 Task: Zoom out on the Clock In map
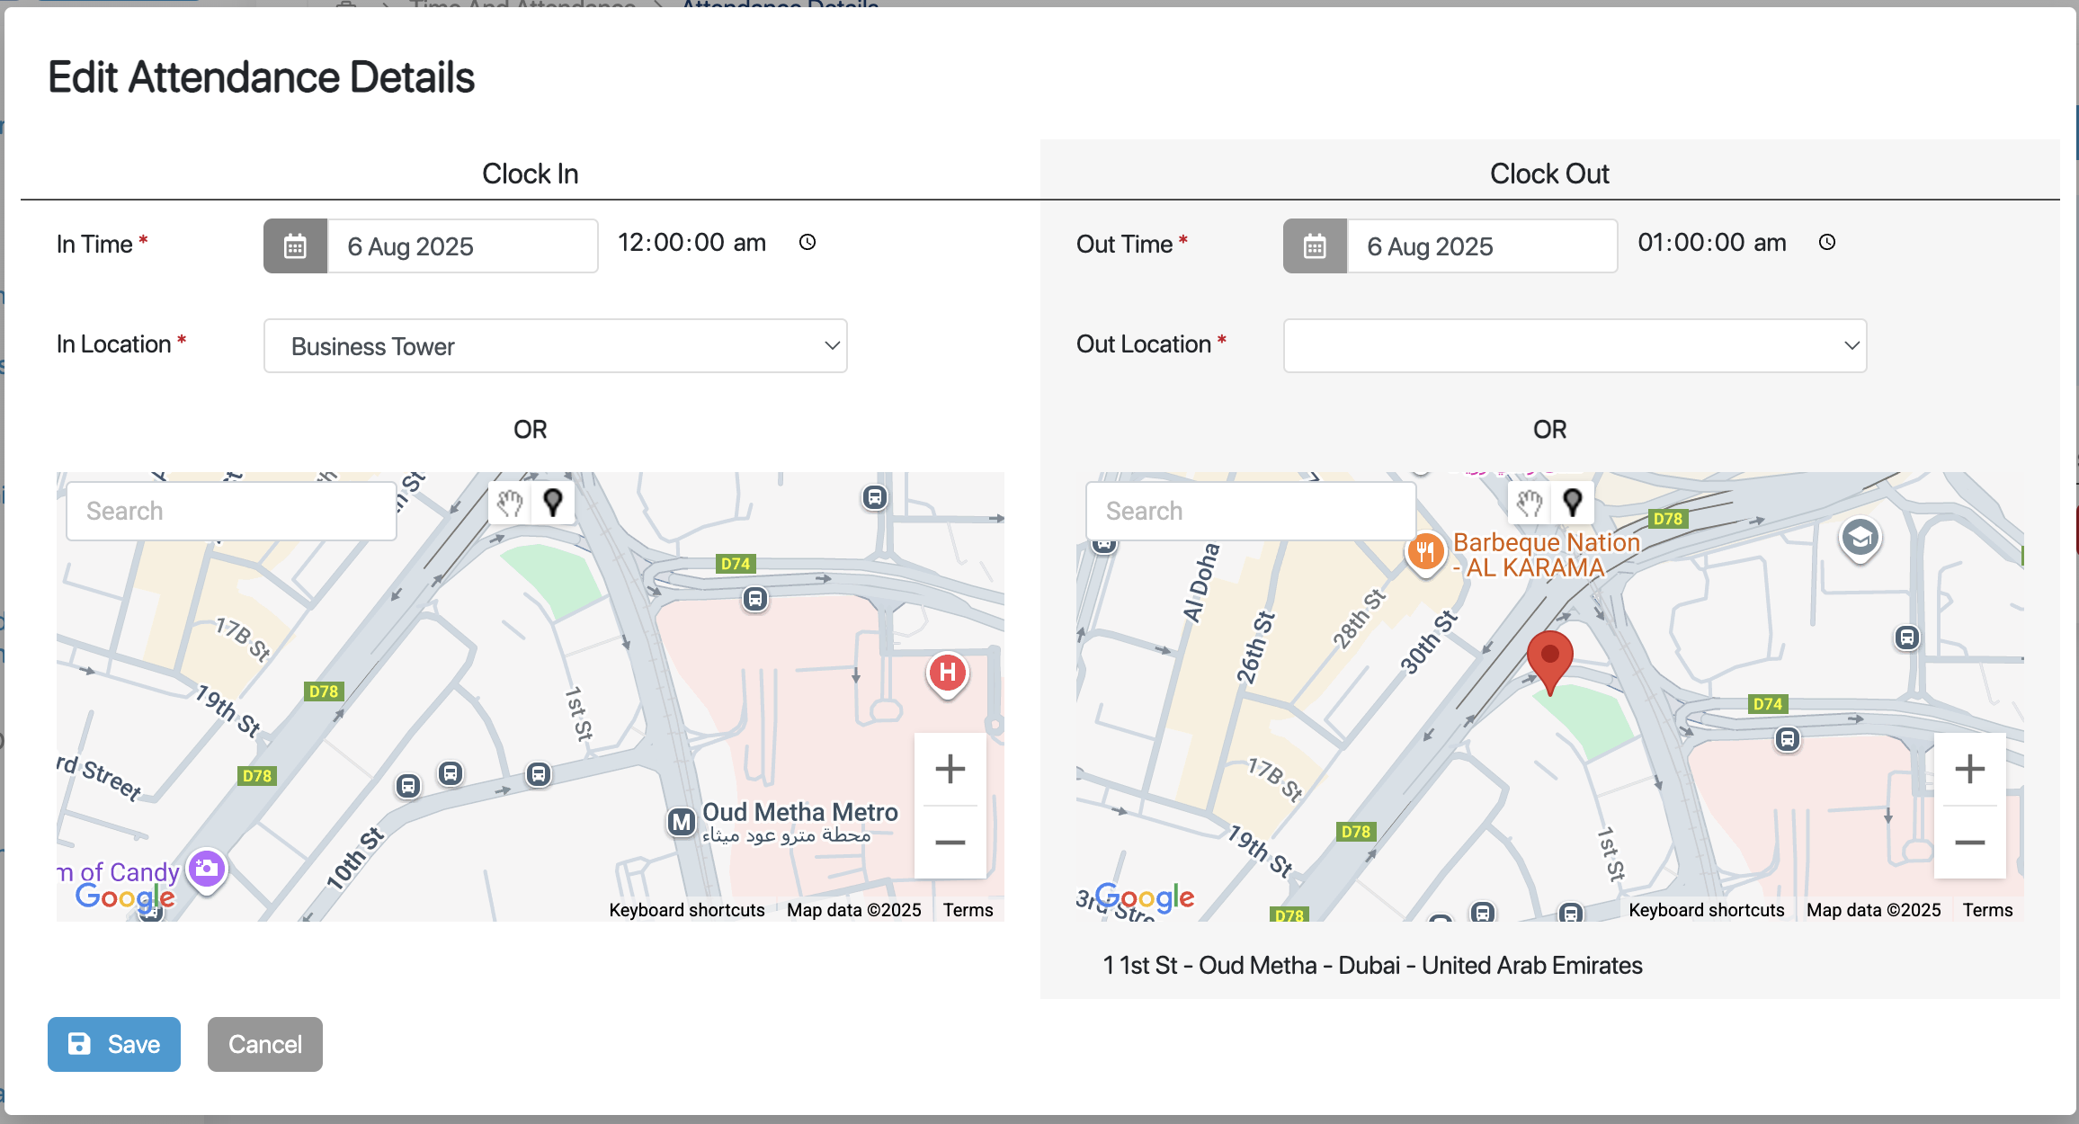coord(950,843)
